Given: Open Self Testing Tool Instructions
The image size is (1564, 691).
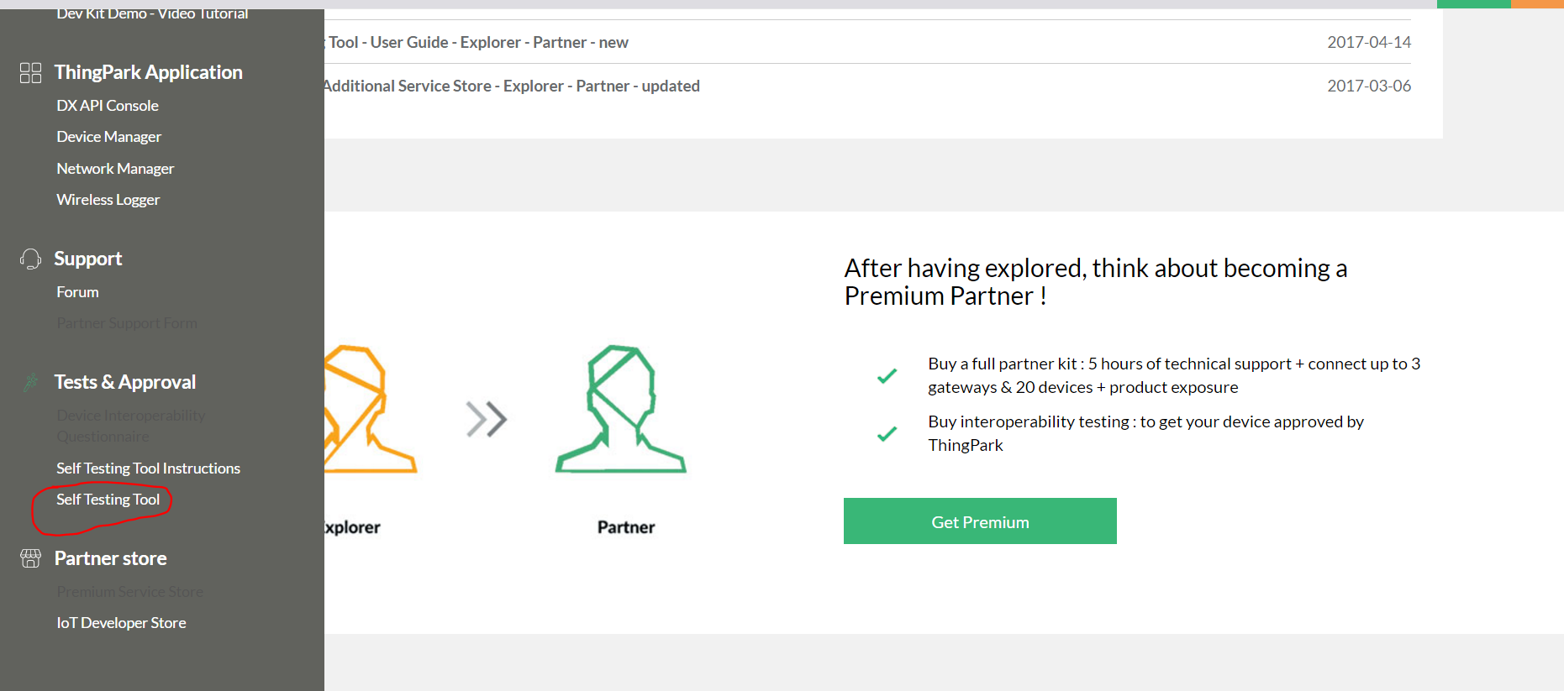Looking at the screenshot, I should tap(148, 469).
